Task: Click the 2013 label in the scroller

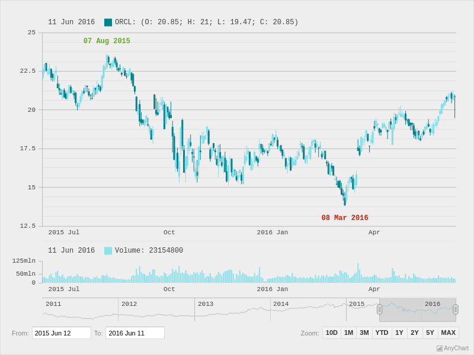Action: pos(206,304)
